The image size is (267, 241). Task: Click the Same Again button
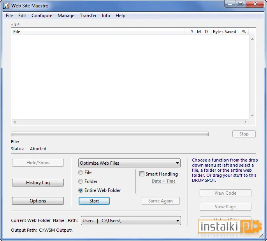[161, 201]
